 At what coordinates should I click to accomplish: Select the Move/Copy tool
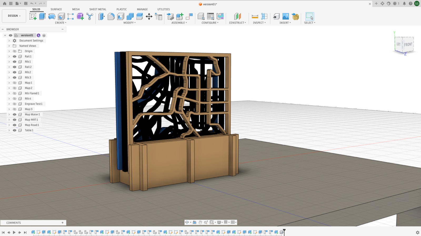click(x=149, y=17)
